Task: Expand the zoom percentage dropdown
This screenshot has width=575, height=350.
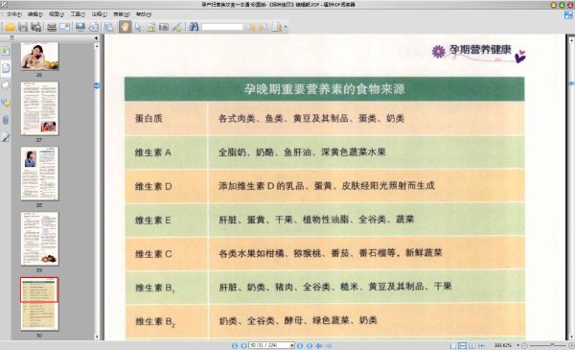Action: tap(517, 345)
